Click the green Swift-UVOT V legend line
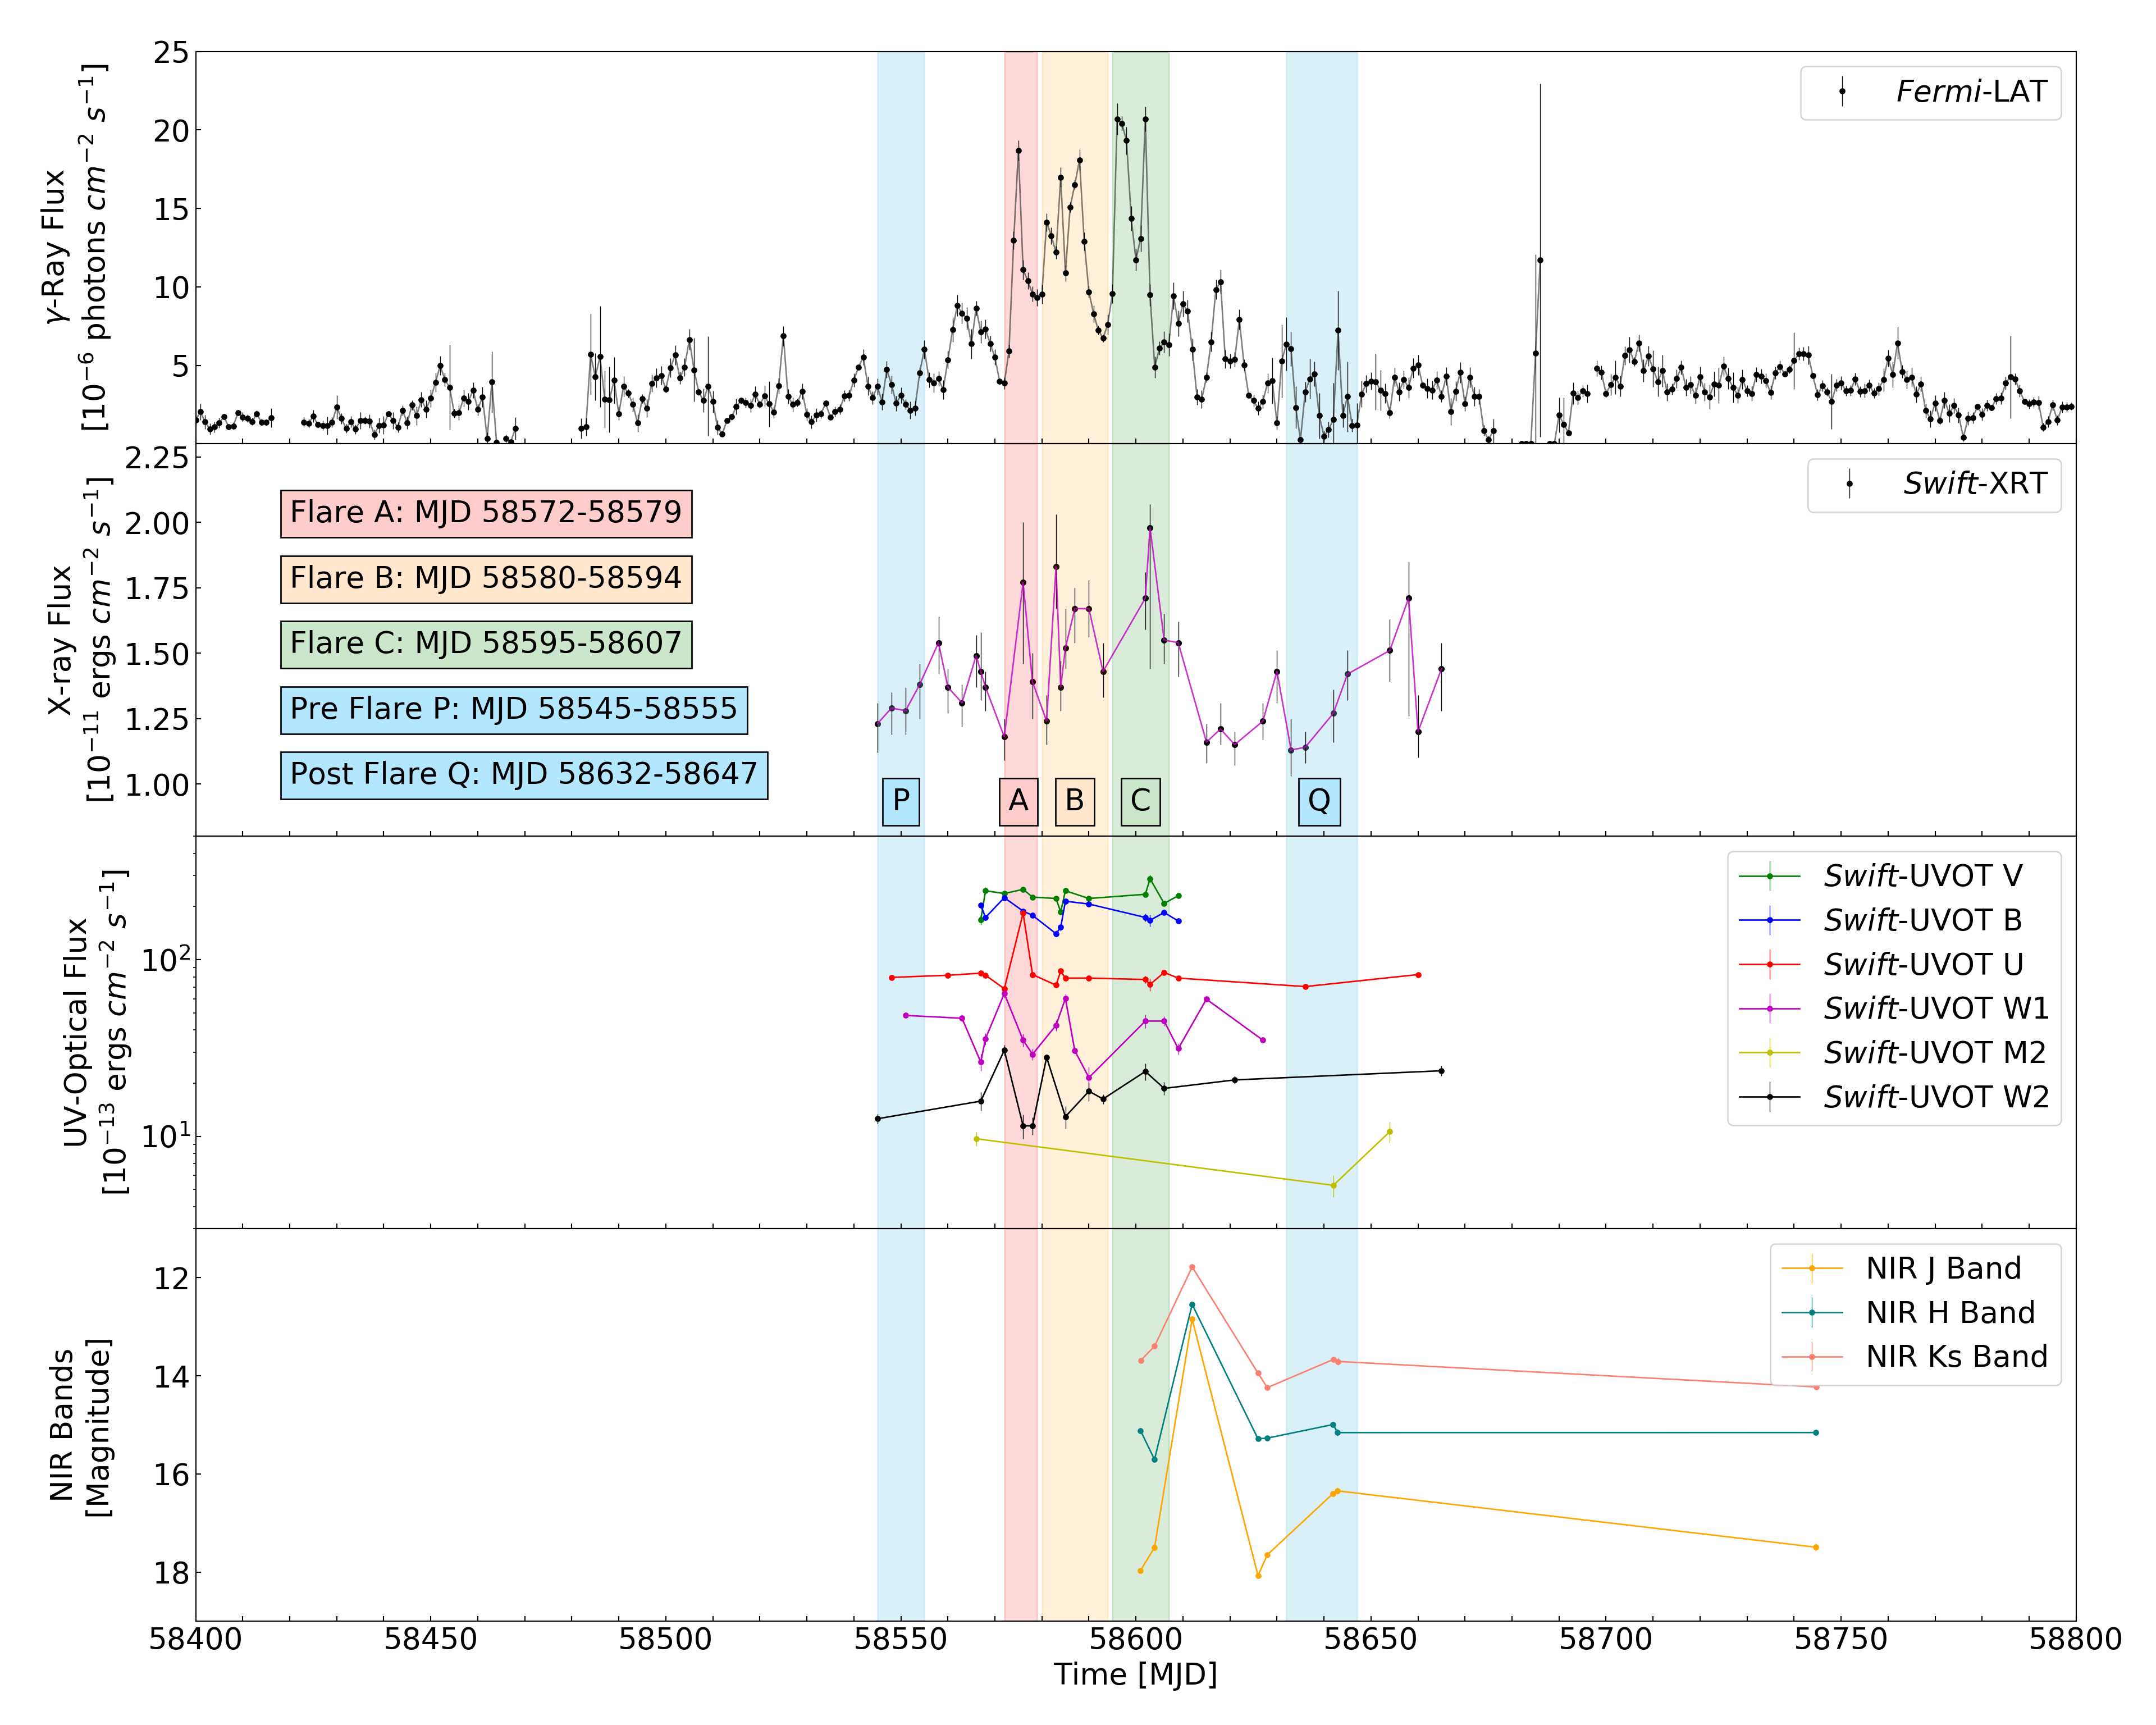The image size is (2156, 1725). [x=1769, y=876]
